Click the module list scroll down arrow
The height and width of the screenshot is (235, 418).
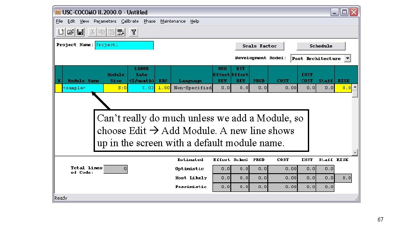(355, 153)
